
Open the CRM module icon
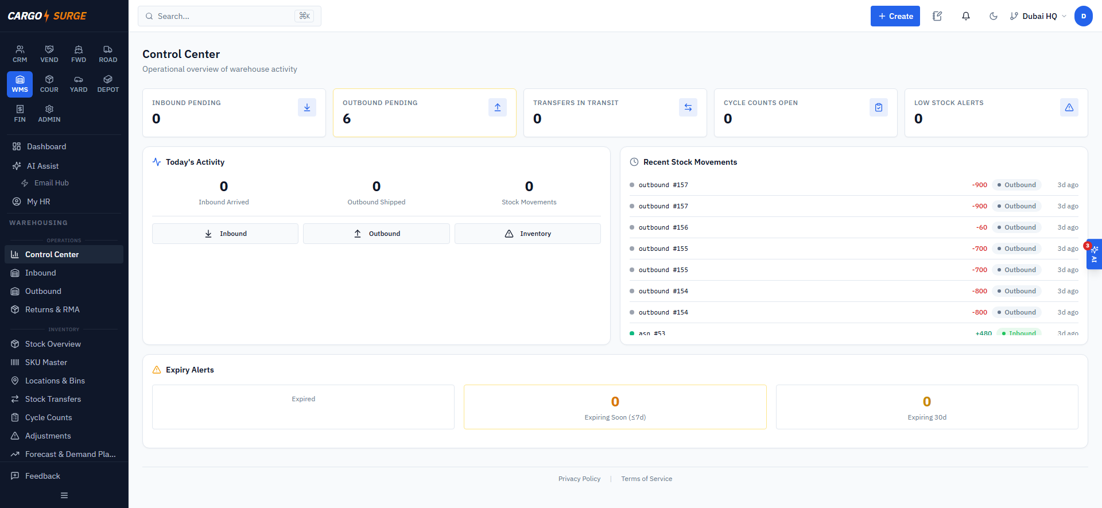click(20, 54)
